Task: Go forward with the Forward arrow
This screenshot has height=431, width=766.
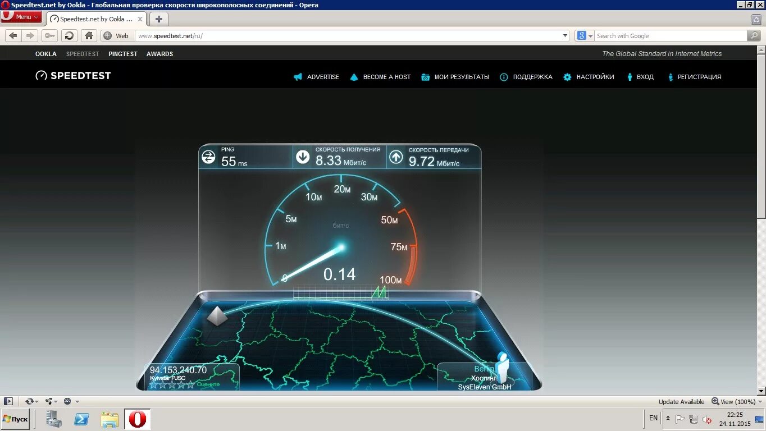Action: click(30, 35)
